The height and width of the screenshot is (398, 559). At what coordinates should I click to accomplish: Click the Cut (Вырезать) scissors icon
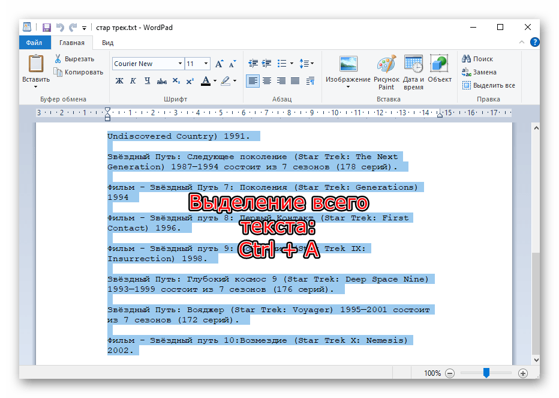click(58, 59)
